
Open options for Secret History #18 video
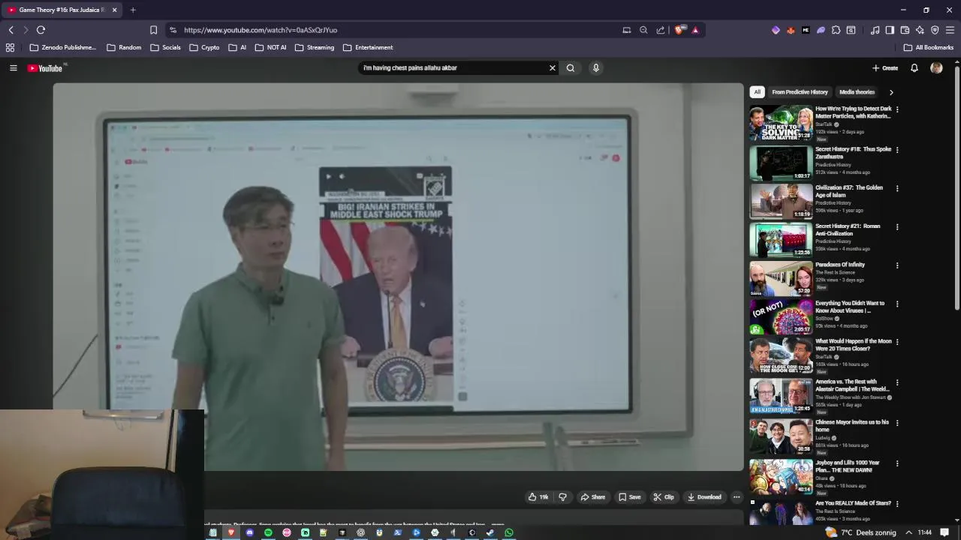(897, 150)
